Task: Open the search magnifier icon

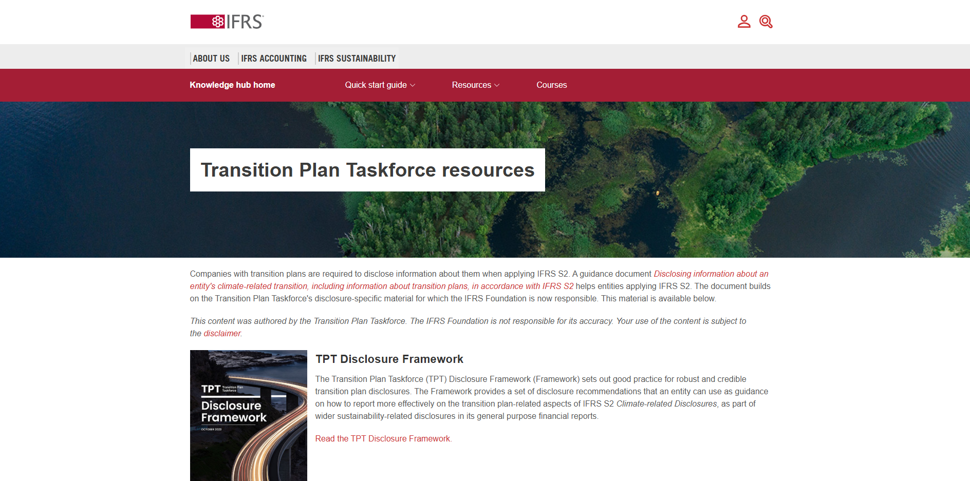Action: tap(766, 22)
